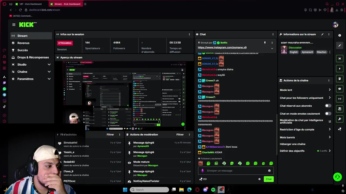
Task: Open Actions de la chaîne three-dot menu
Action: (x=329, y=81)
